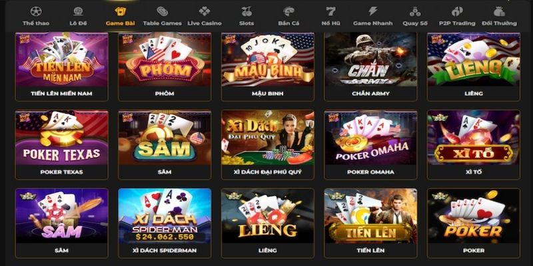Click the Poker Omaha game button

point(370,144)
